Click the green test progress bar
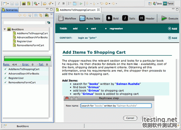The image size is (181, 130). (x=27, y=58)
